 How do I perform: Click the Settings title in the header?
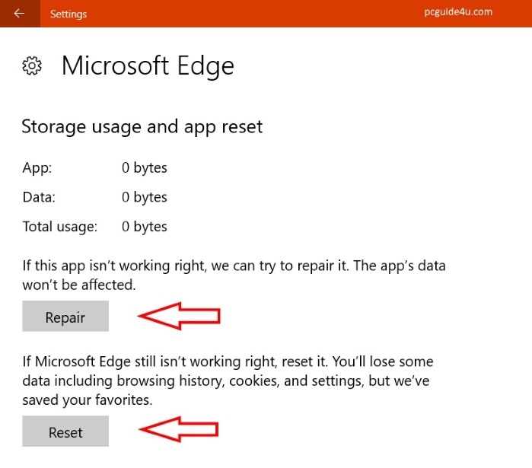[x=68, y=14]
